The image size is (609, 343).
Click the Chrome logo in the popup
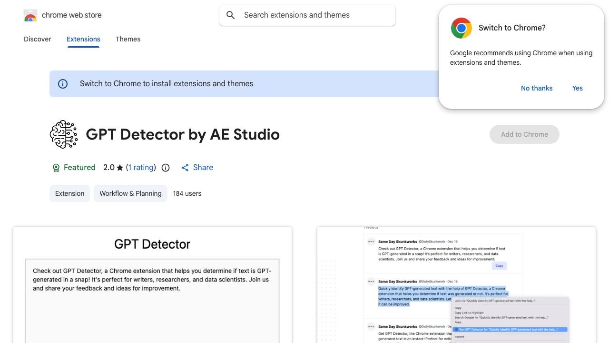462,28
